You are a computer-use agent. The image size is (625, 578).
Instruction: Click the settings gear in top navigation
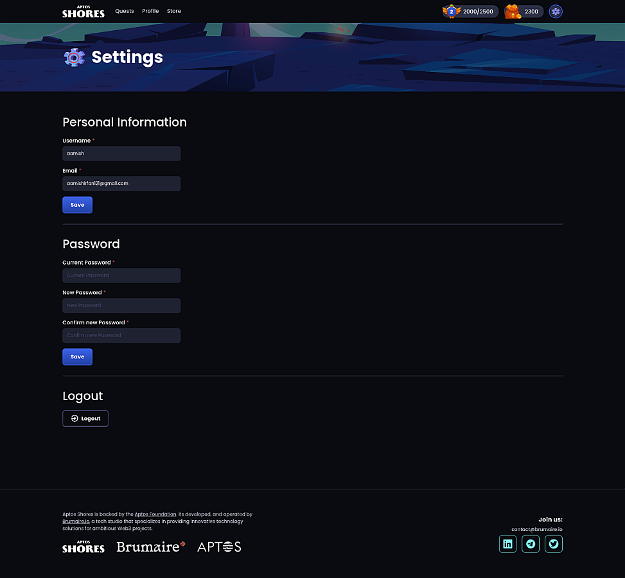point(556,12)
